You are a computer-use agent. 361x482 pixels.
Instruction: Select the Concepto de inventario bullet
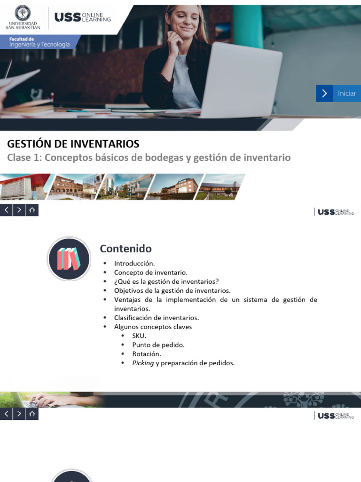tap(151, 273)
